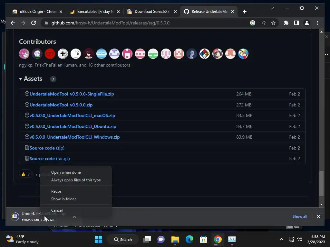Launch Microsoft Edge from taskbar
The image size is (330, 247).
coord(189,239)
